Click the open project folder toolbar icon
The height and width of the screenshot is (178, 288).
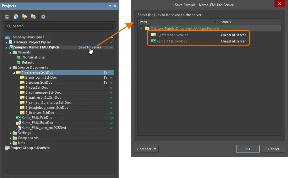pyautogui.click(x=24, y=17)
